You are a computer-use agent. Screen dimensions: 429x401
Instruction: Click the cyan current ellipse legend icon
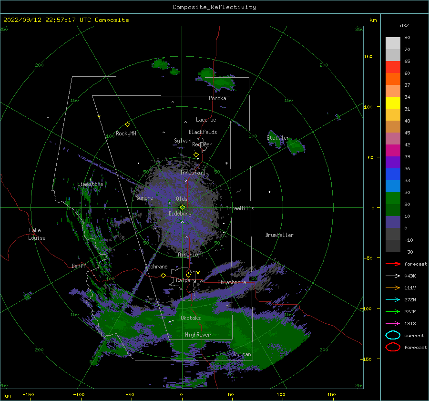click(393, 335)
